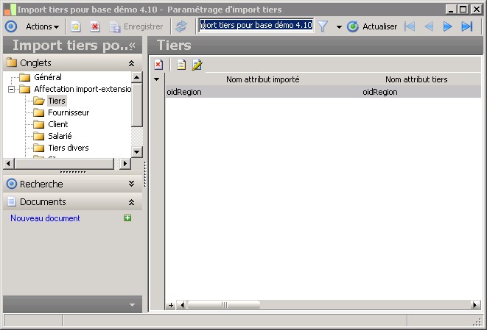Click delete row icon in Tiers panel
Image resolution: width=487 pixels, height=330 pixels.
(158, 65)
